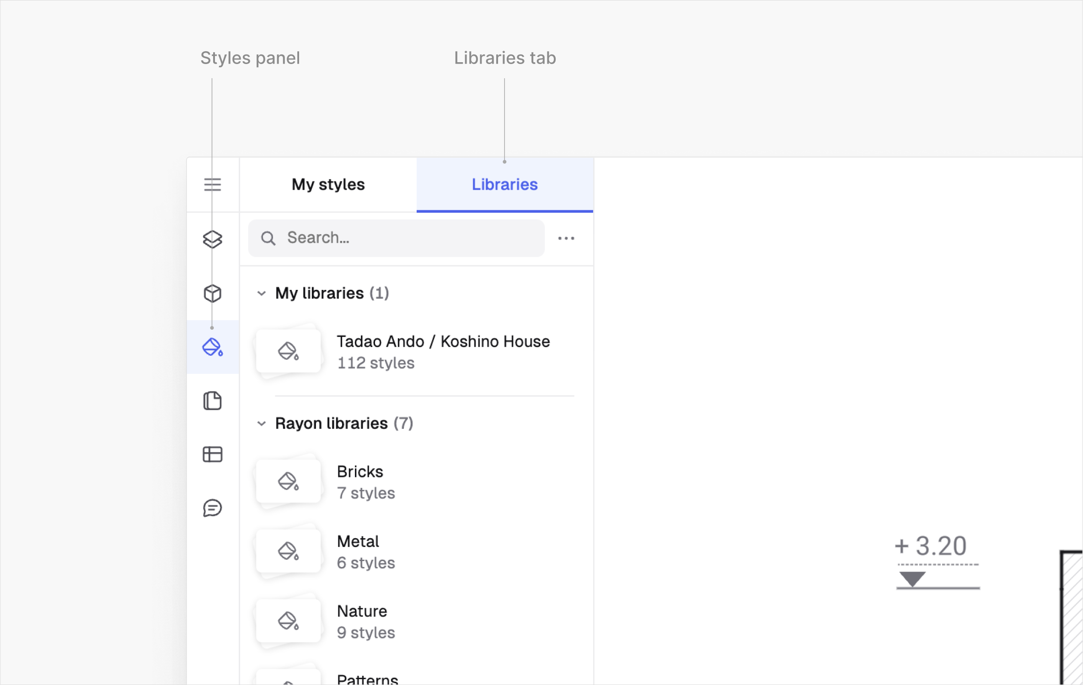The height and width of the screenshot is (685, 1083).
Task: Open the Blocks cube panel icon
Action: [212, 293]
